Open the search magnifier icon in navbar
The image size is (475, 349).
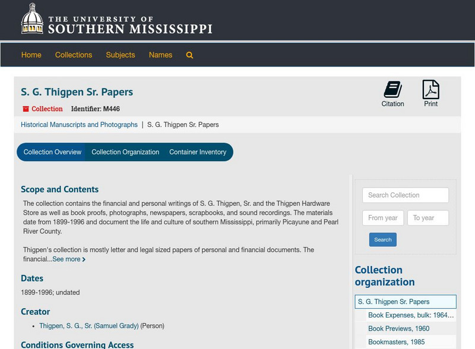[189, 55]
